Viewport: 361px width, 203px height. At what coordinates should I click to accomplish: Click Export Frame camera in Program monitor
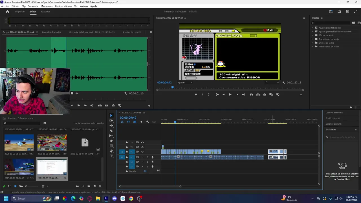click(x=265, y=94)
